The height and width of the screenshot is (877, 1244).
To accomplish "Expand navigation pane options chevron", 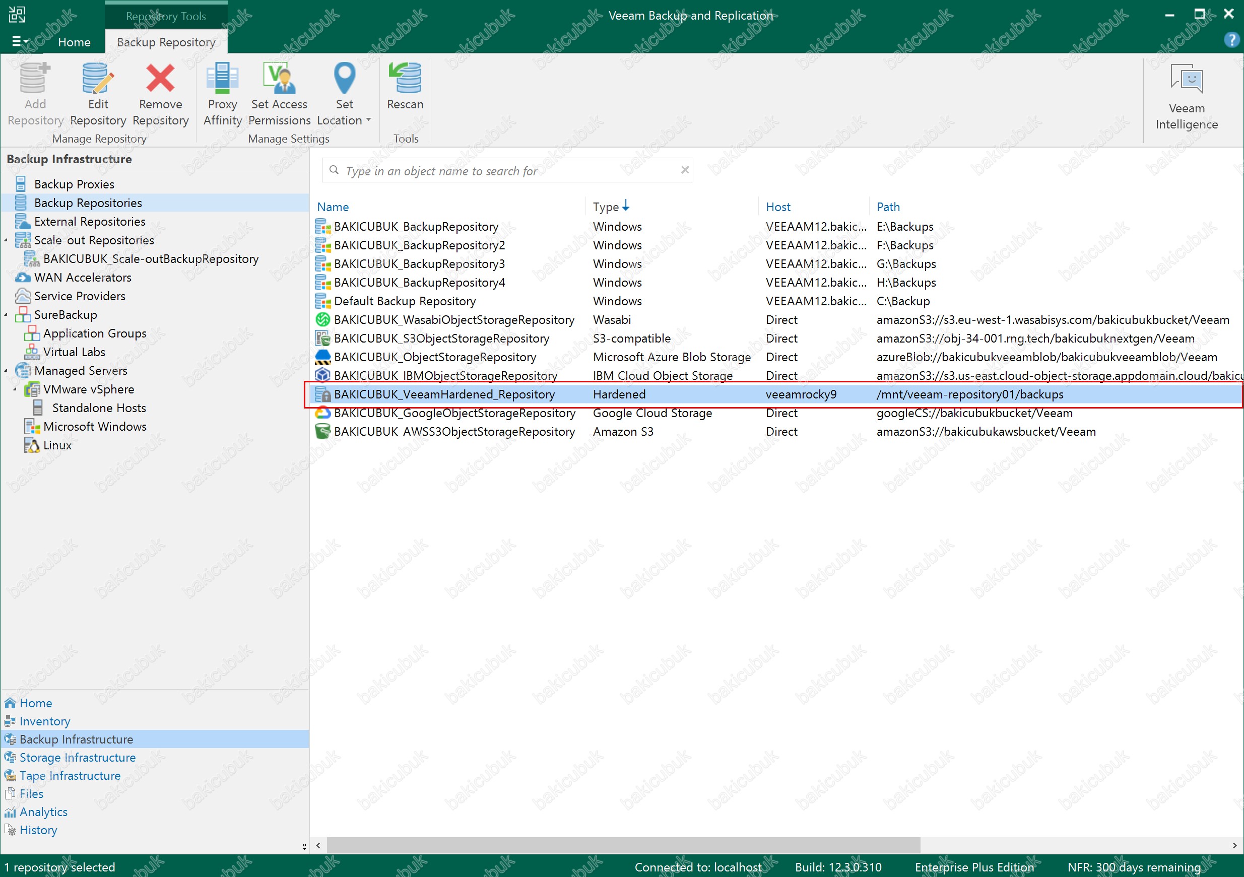I will click(304, 846).
